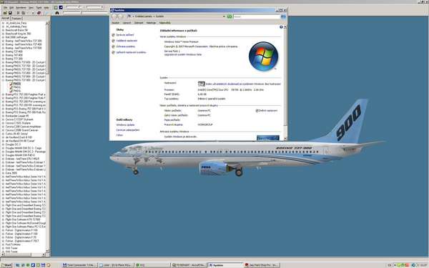
Task: Click long slider beside binoculars icon
Action: click(x=85, y=13)
